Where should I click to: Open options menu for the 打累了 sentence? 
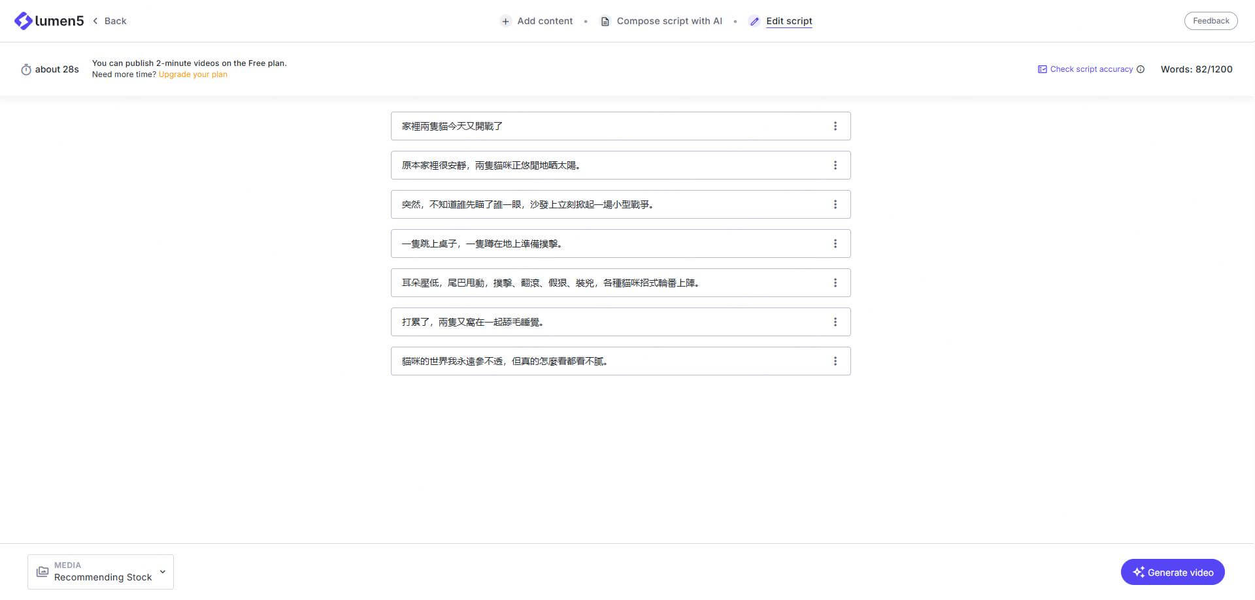tap(835, 321)
